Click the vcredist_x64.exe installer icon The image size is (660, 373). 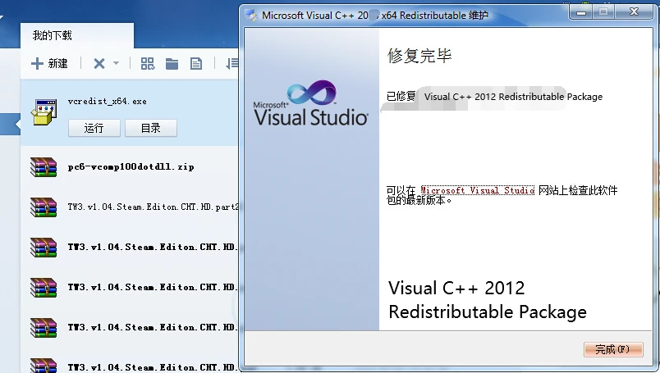click(x=44, y=112)
